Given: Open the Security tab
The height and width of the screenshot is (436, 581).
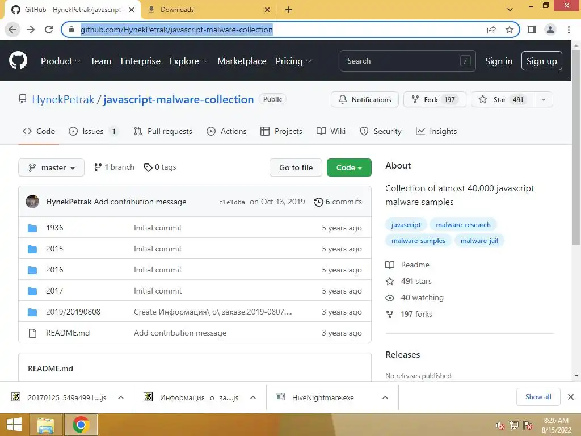Looking at the screenshot, I should click(x=381, y=131).
